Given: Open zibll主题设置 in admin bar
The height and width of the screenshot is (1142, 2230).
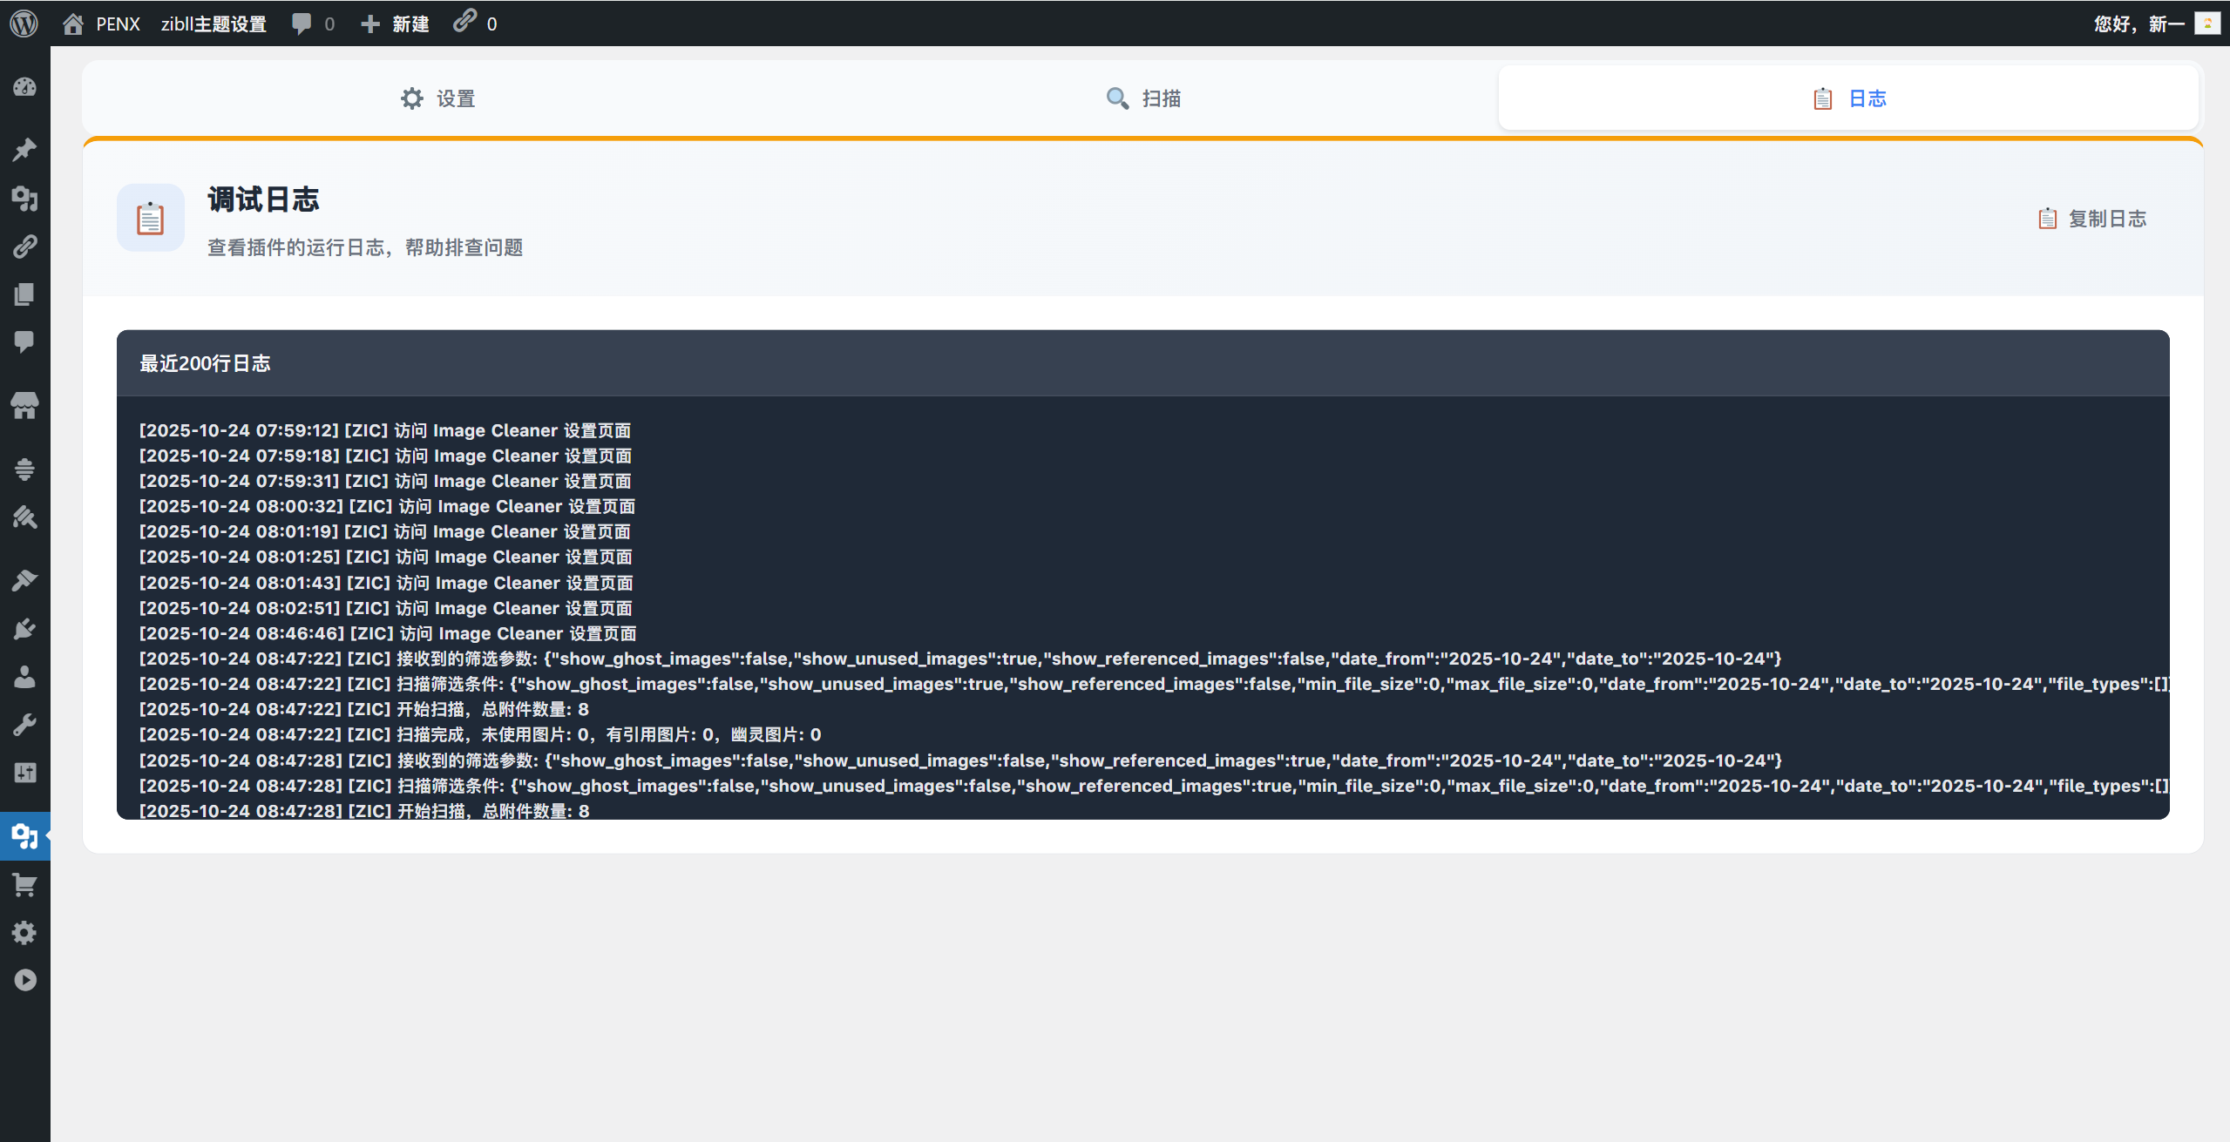Looking at the screenshot, I should point(214,24).
